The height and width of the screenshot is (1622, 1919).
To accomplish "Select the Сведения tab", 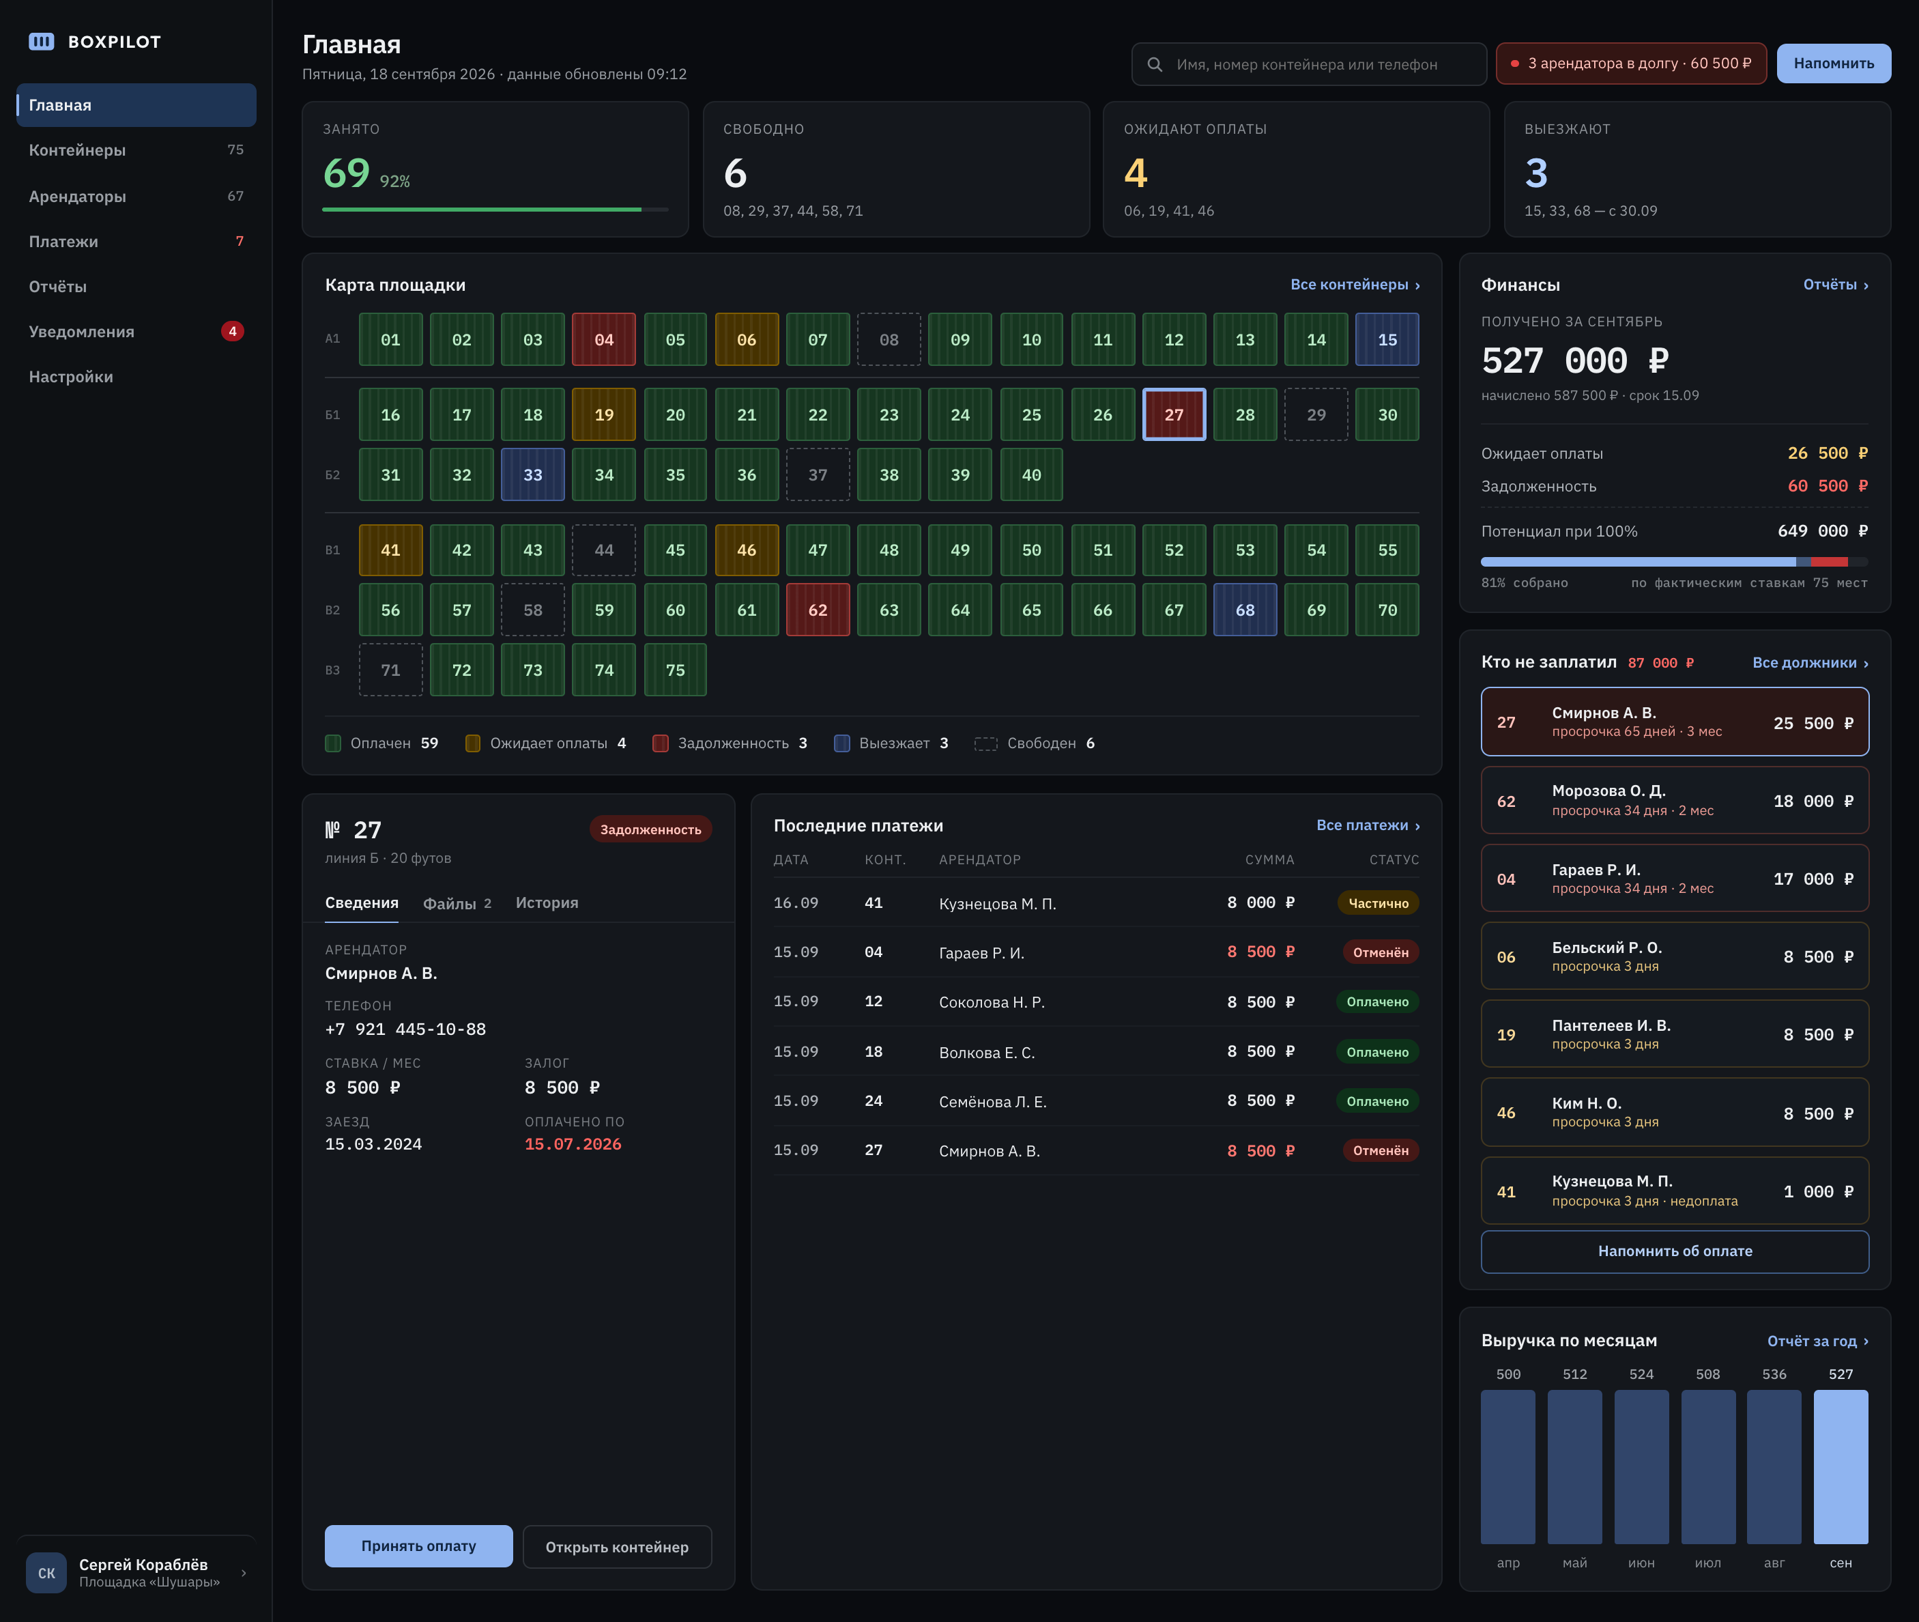I will [361, 903].
